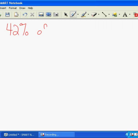
Task: Open the screen Capture camera tool
Action: pyautogui.click(x=56, y=14)
